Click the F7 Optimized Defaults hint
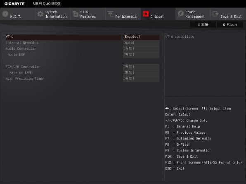Screen dimensions: 246x184 tap(189, 138)
